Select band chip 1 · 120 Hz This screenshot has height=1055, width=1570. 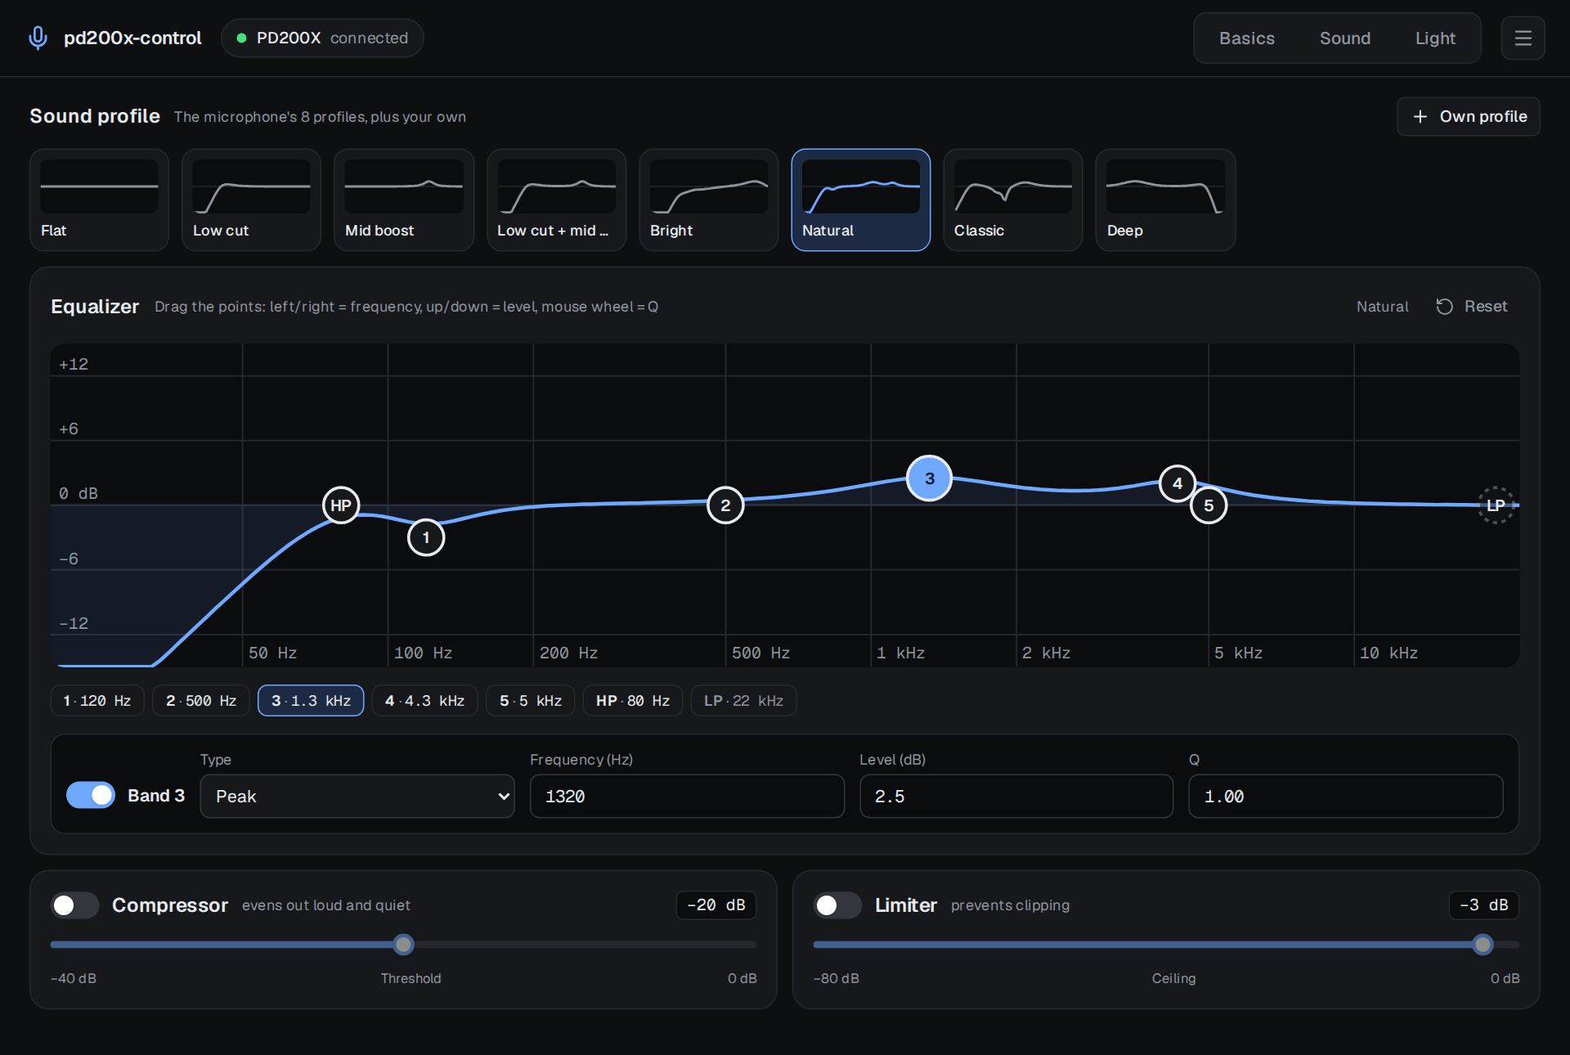[97, 701]
